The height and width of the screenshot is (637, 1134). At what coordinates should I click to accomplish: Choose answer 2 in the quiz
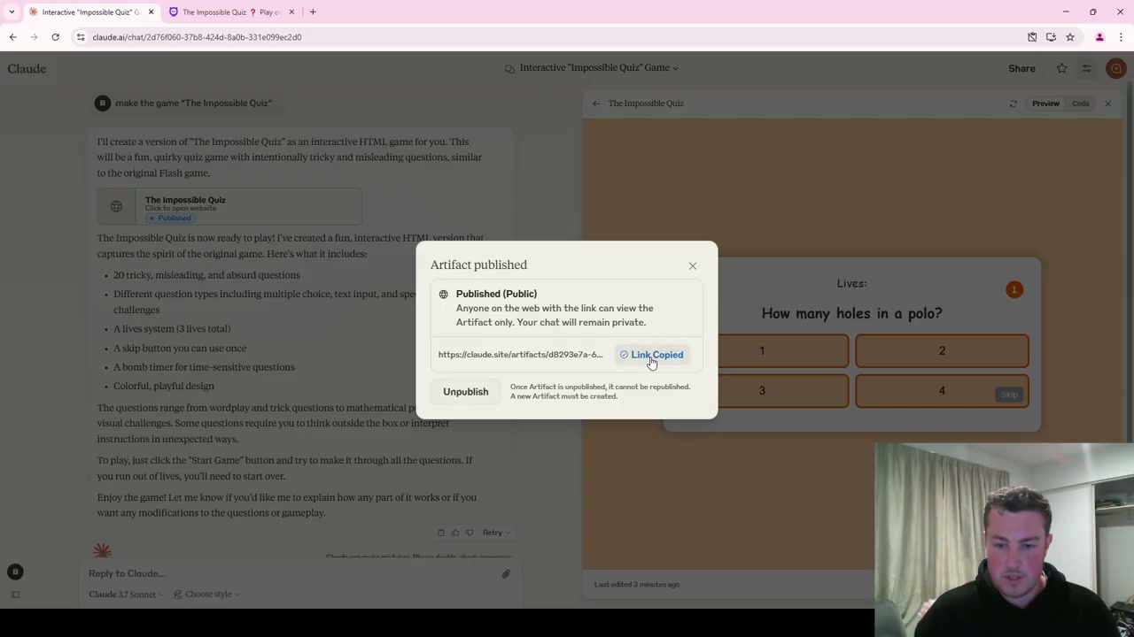pyautogui.click(x=942, y=350)
